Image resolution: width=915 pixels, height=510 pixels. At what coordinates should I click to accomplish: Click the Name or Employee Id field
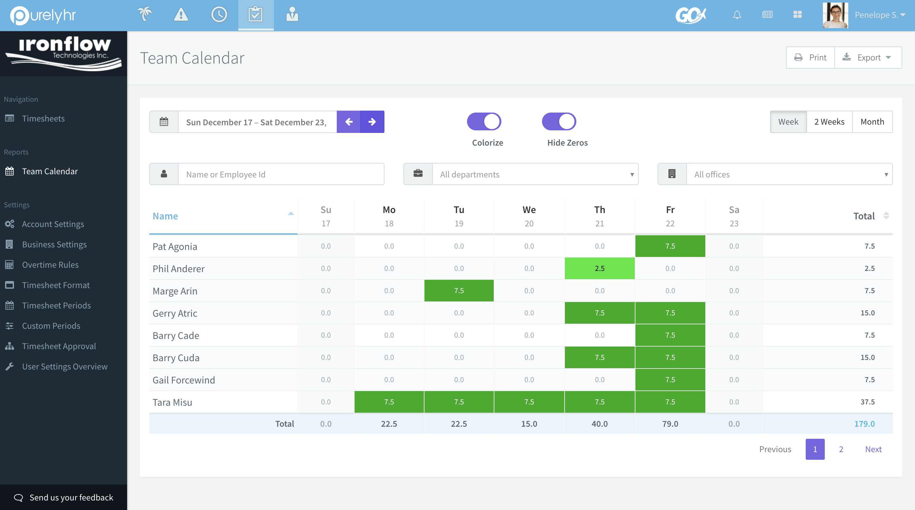(281, 174)
